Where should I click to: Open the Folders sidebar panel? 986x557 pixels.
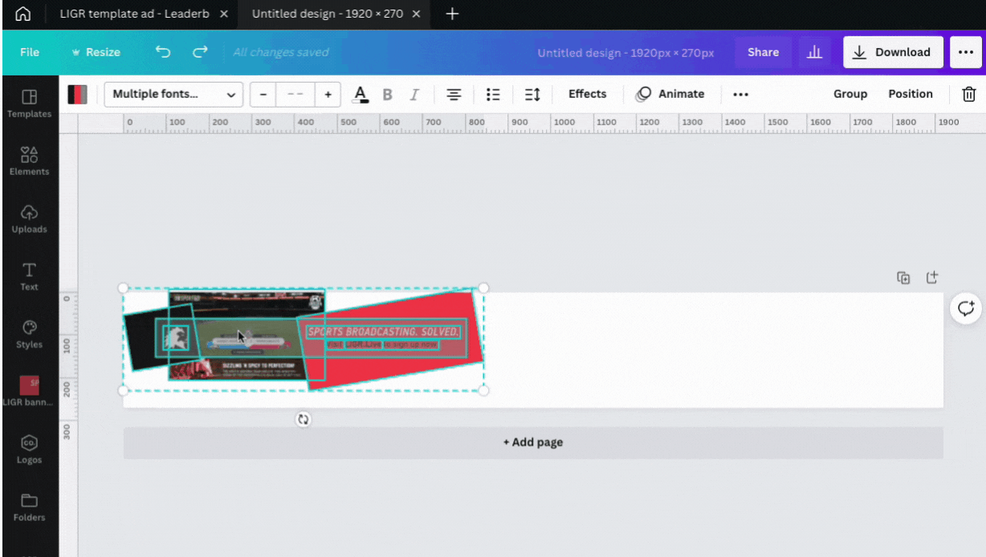click(29, 508)
